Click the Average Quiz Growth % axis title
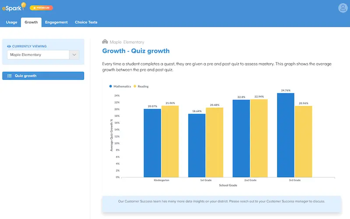The height and width of the screenshot is (219, 350). point(112,135)
